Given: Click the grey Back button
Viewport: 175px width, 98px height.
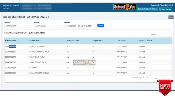Looking at the screenshot, I should [171, 17].
